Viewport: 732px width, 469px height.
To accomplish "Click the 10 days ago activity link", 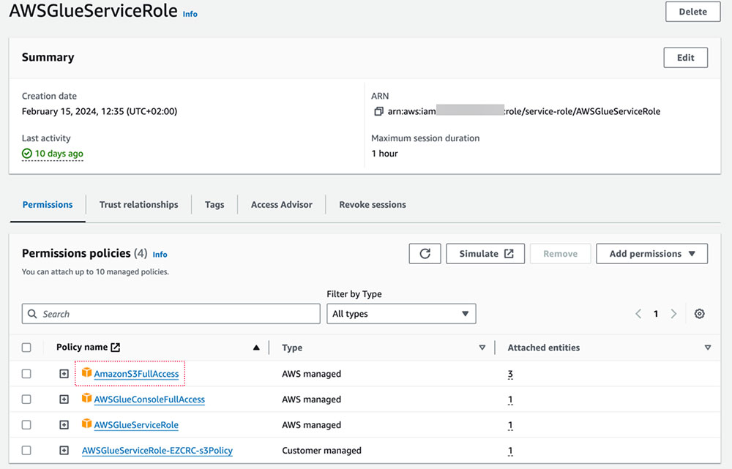I will tap(59, 154).
